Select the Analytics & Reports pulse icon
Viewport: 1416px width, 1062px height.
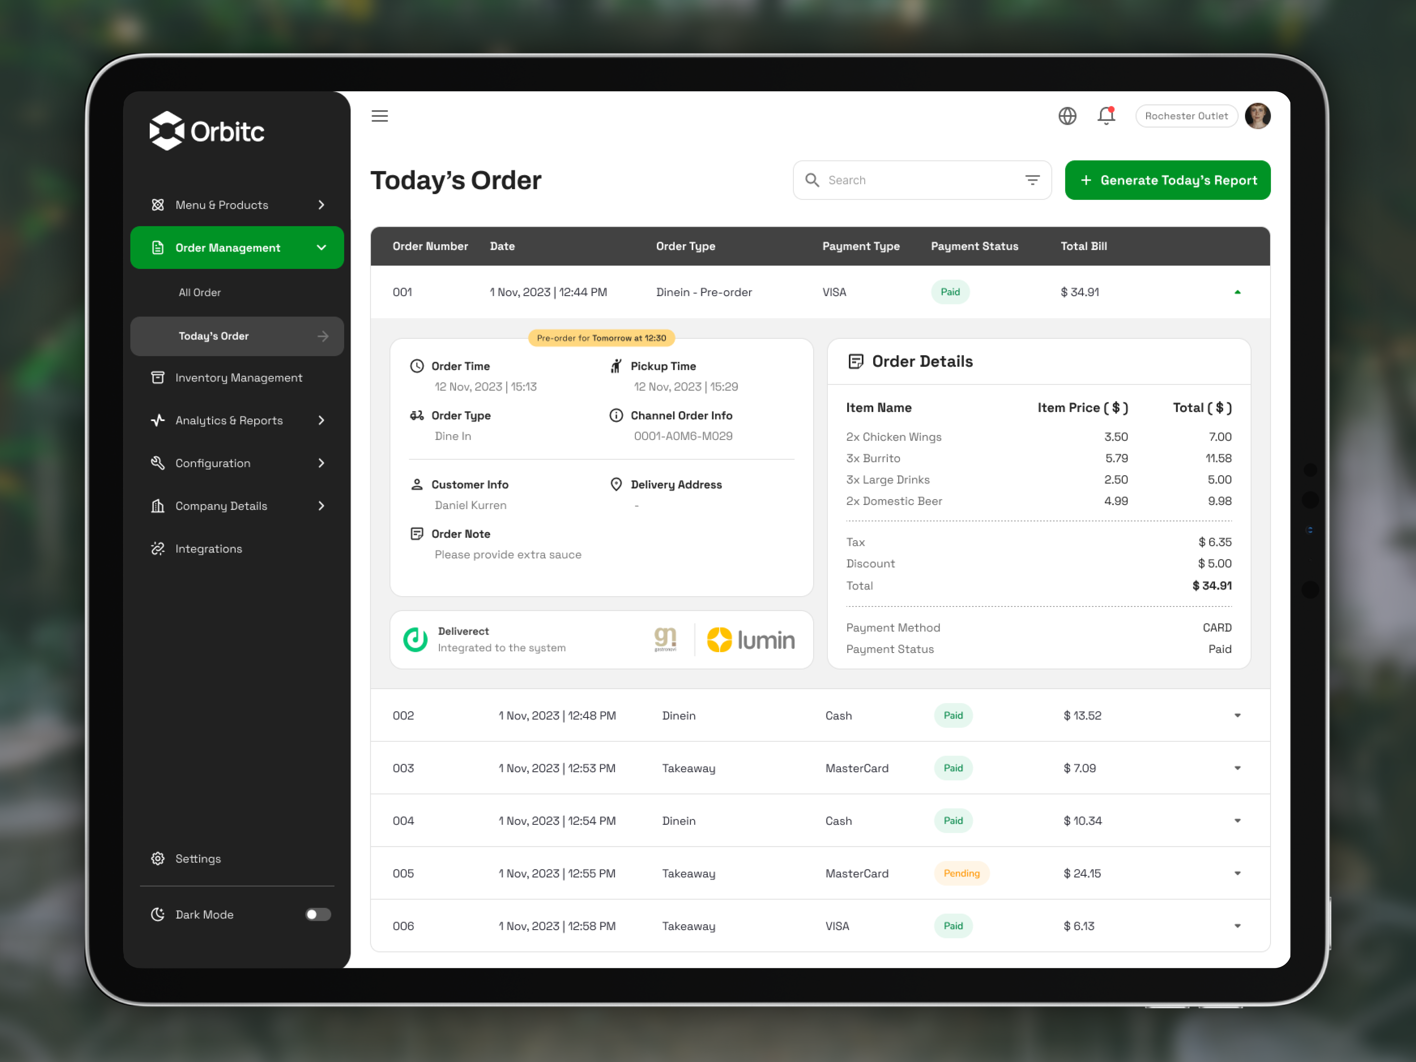coord(158,421)
